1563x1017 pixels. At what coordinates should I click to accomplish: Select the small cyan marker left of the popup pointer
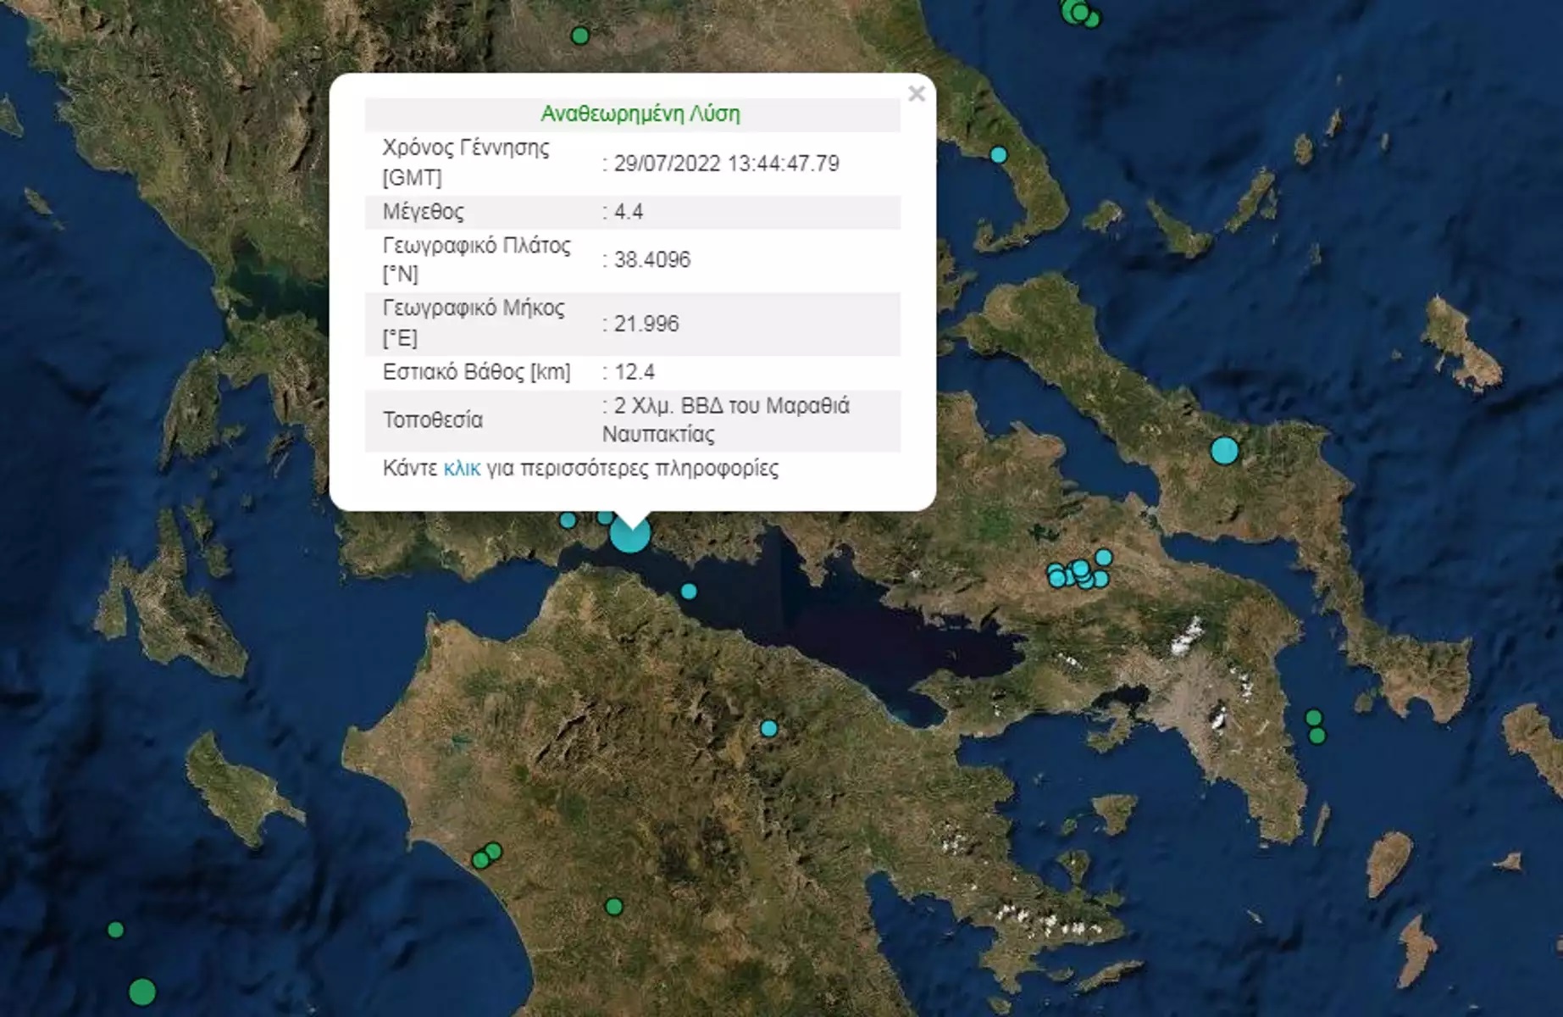pos(568,520)
